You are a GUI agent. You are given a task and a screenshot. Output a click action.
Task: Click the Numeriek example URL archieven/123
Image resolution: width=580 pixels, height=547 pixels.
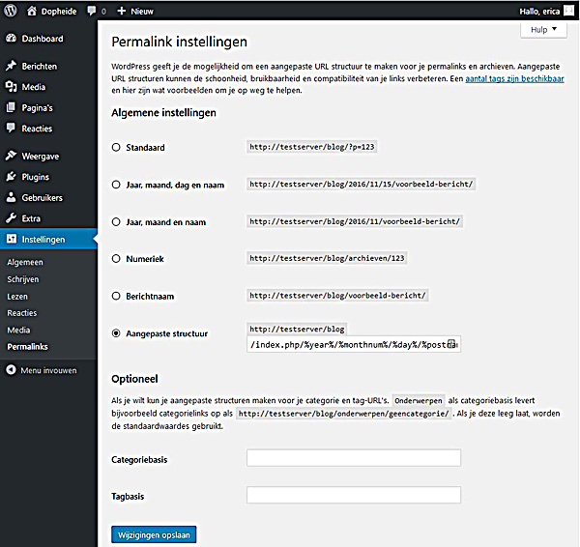coord(327,258)
